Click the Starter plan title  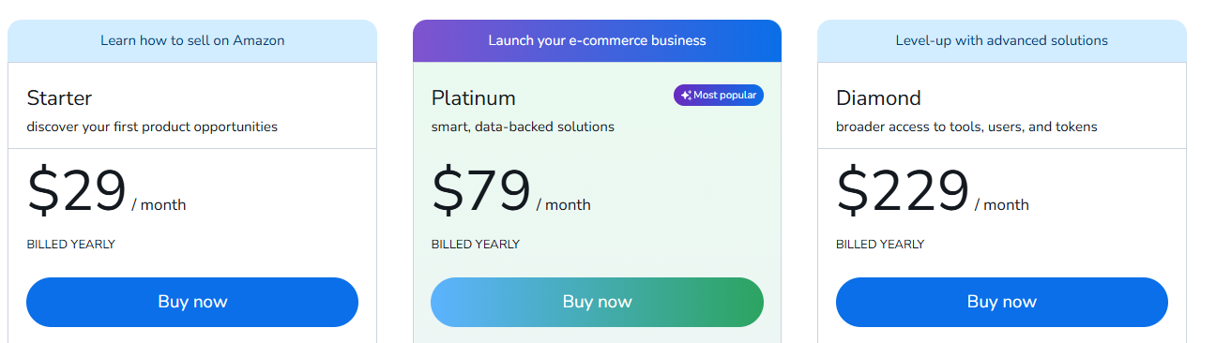click(59, 97)
